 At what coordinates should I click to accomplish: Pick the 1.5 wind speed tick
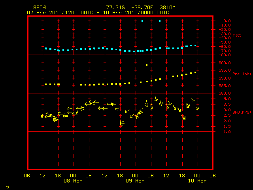pos(227,127)
